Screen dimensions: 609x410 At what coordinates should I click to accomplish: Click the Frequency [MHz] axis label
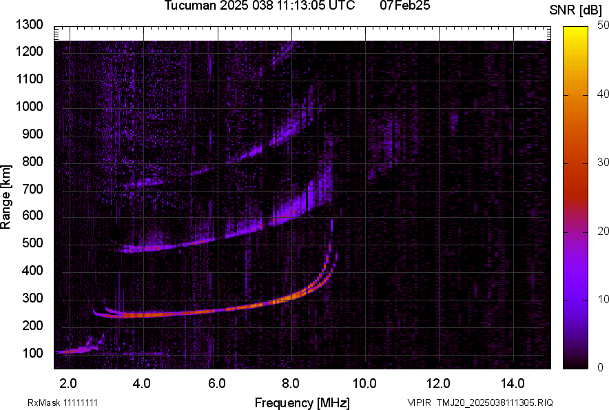pos(302,402)
